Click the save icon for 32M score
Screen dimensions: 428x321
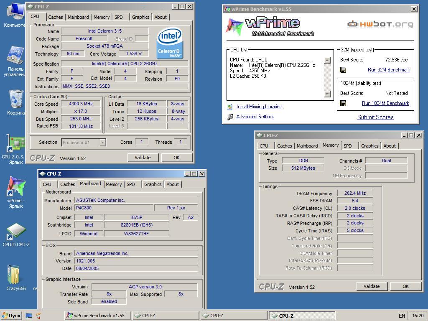coord(343,70)
